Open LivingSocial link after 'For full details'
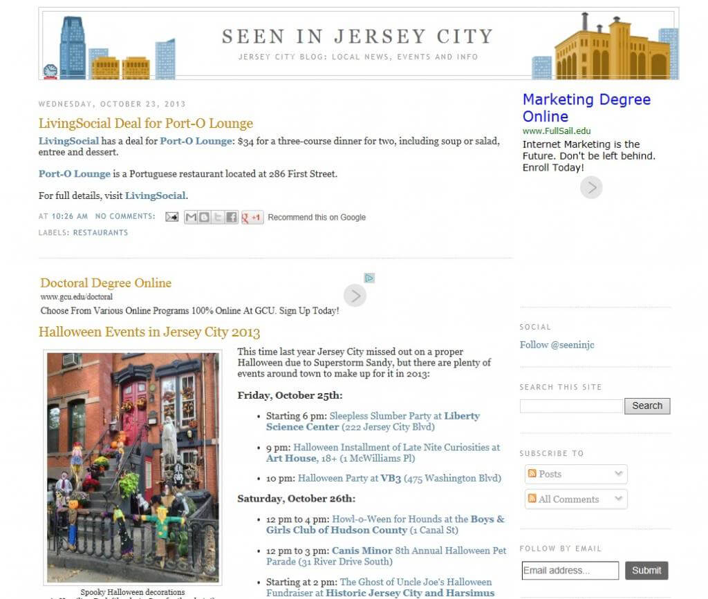708x599 pixels. tap(156, 196)
